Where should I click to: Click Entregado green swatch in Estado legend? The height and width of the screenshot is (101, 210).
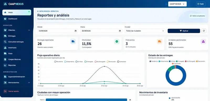(x=177, y=61)
